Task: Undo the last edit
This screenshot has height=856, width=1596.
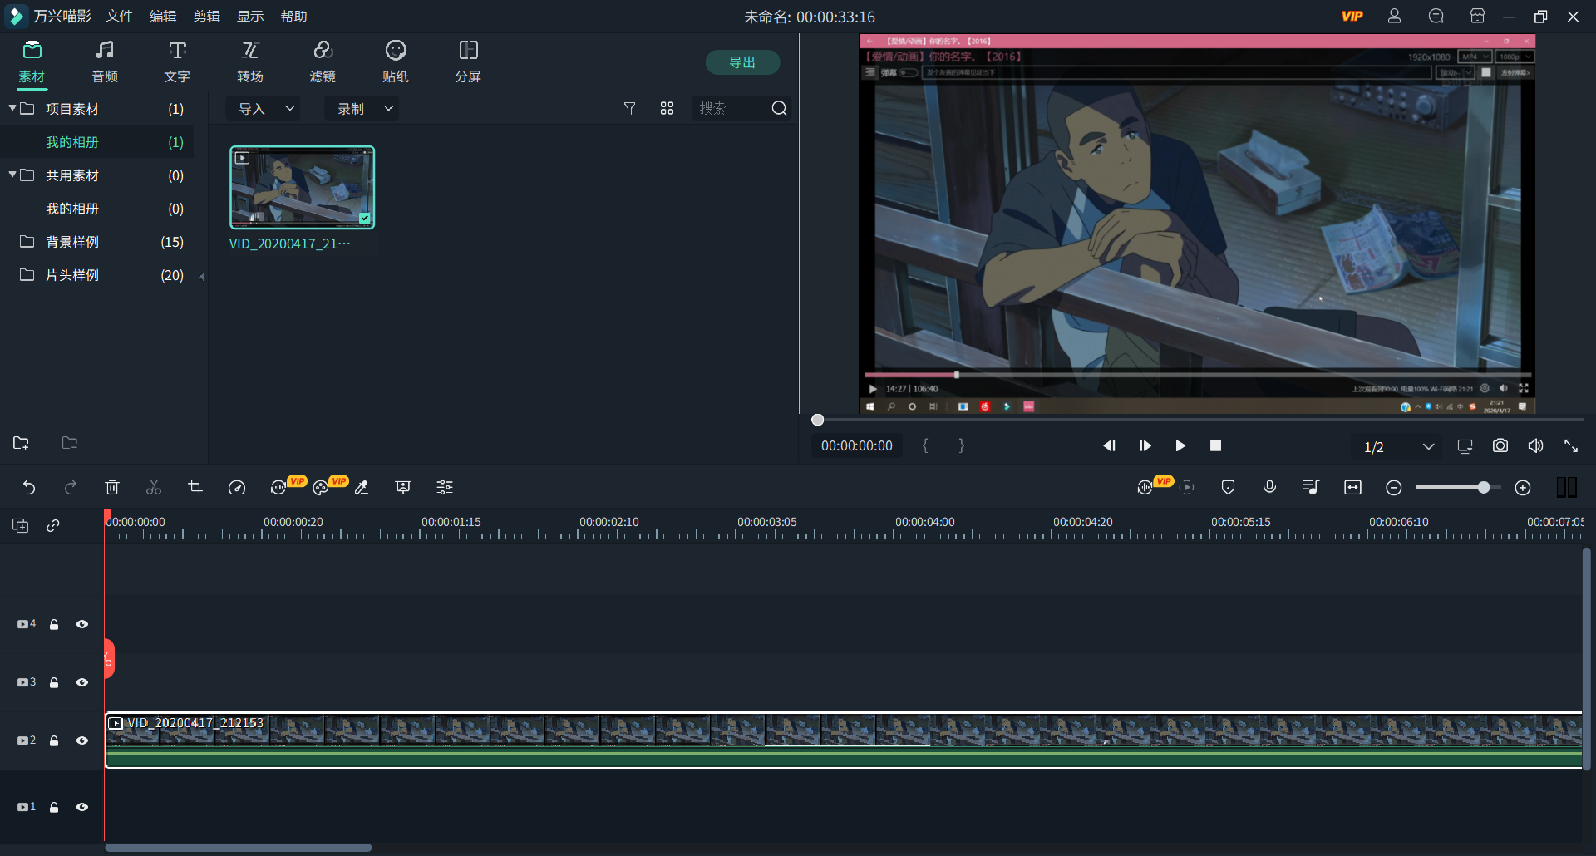Action: click(x=29, y=488)
